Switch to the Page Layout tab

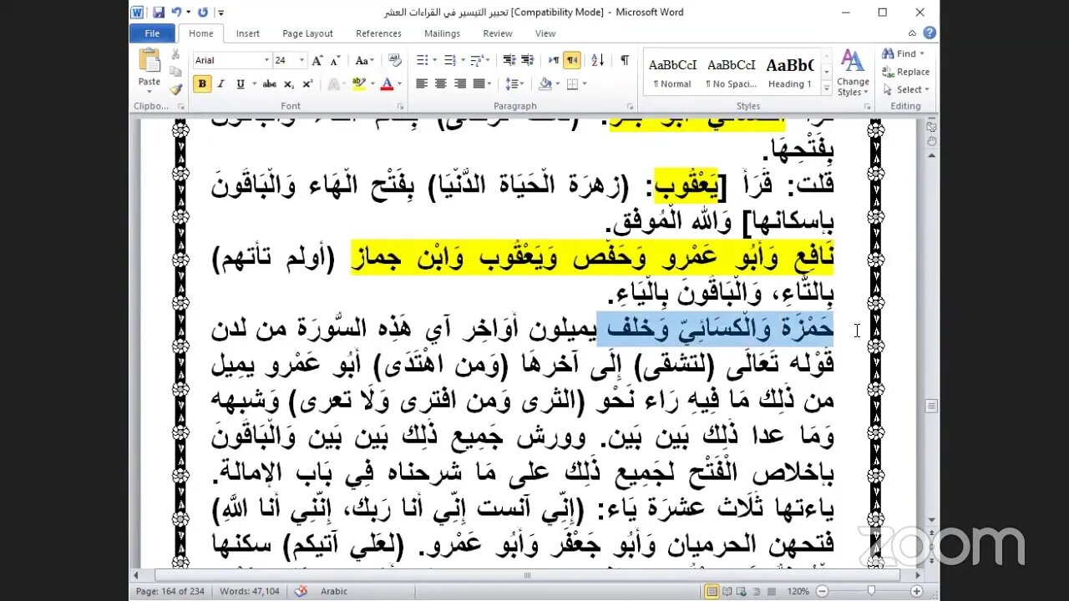pos(307,33)
